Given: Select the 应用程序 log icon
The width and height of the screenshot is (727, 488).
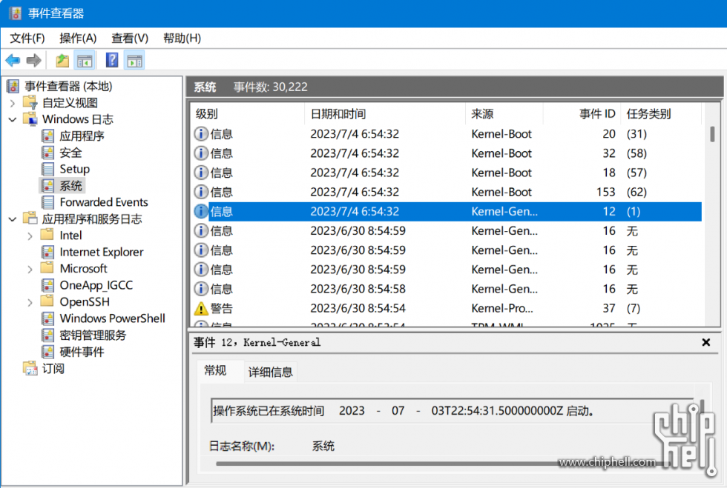Looking at the screenshot, I should [x=47, y=136].
